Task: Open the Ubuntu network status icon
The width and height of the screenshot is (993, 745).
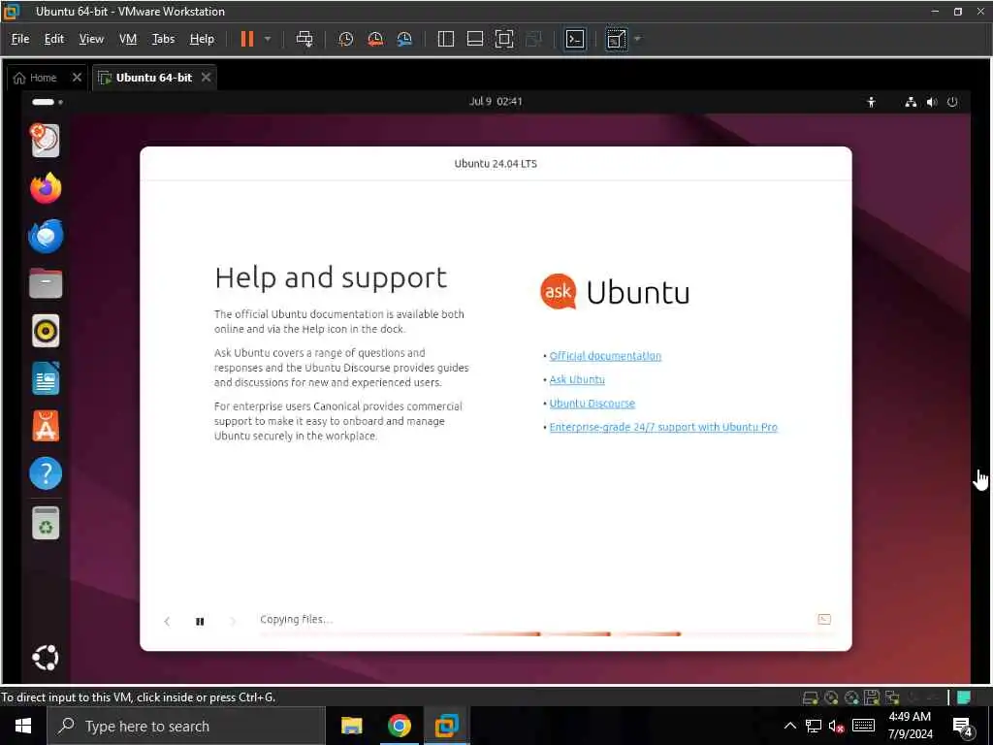Action: (911, 102)
